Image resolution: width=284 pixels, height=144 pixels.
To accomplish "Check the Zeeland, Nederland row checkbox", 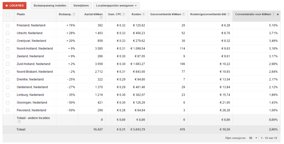I will (7, 56).
